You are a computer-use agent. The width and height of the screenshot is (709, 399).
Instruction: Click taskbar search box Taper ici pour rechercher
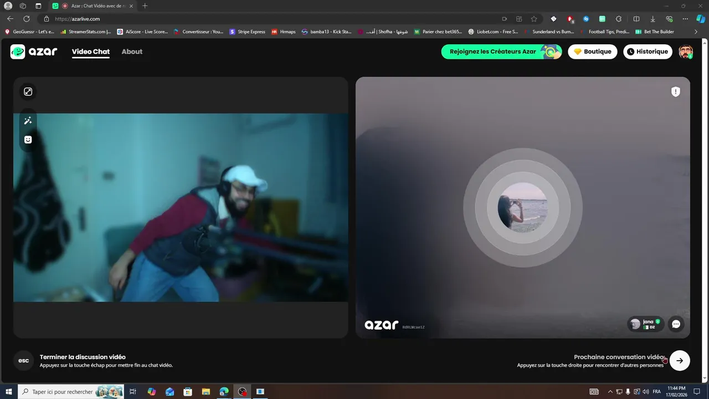[x=72, y=392]
